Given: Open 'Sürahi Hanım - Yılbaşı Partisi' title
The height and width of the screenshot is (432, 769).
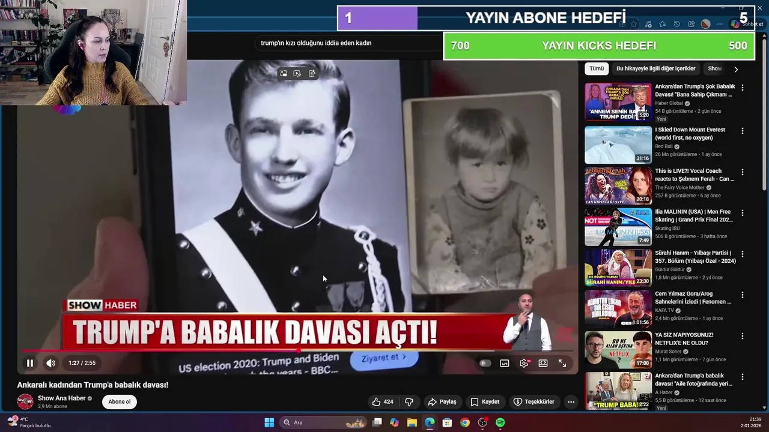Looking at the screenshot, I should point(695,257).
